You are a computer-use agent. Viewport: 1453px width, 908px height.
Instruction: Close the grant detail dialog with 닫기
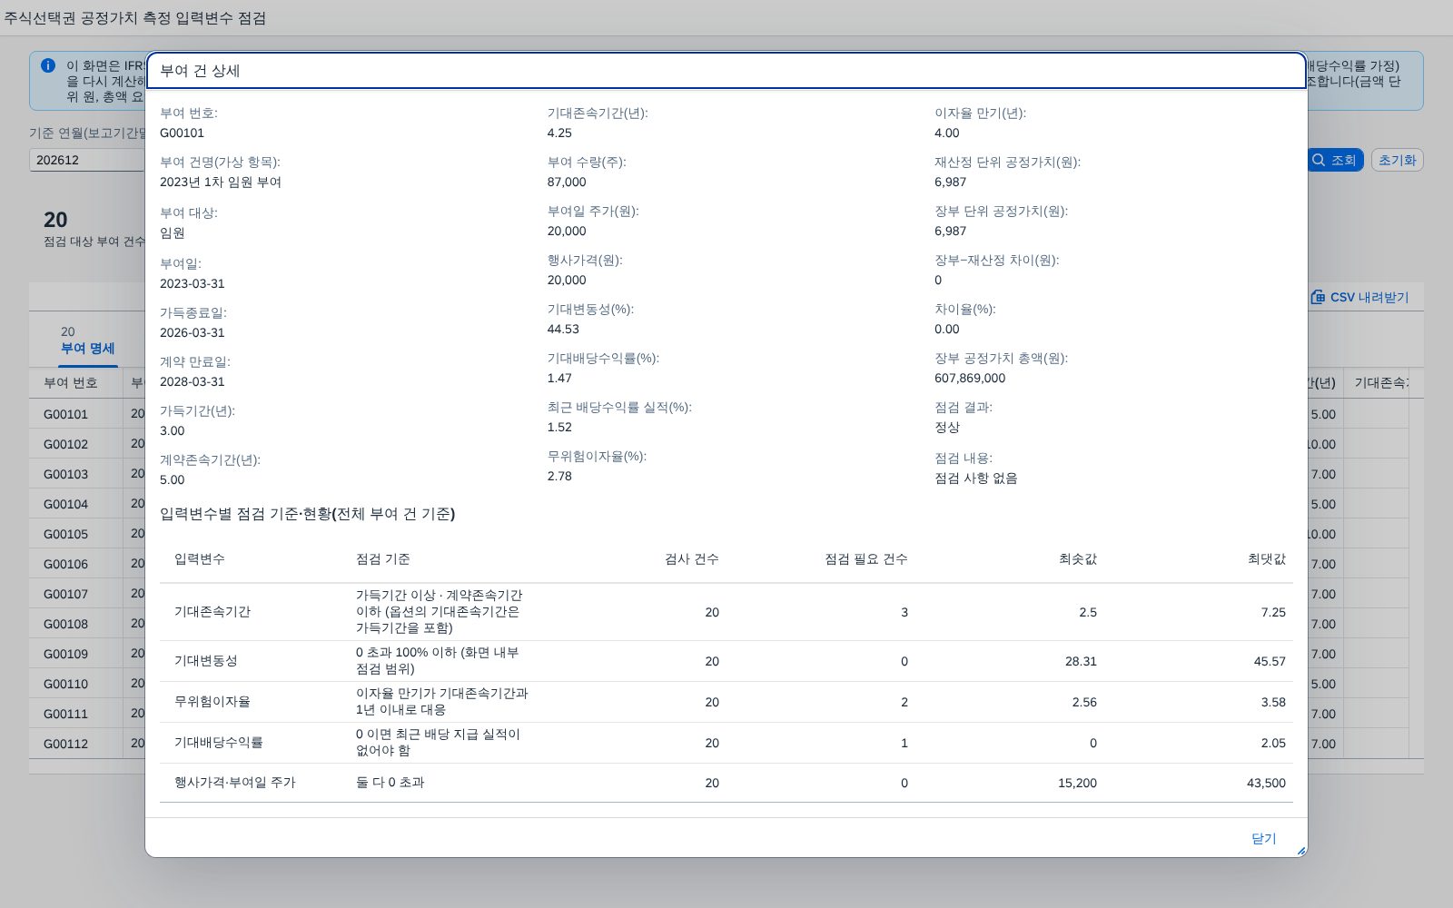(x=1263, y=838)
